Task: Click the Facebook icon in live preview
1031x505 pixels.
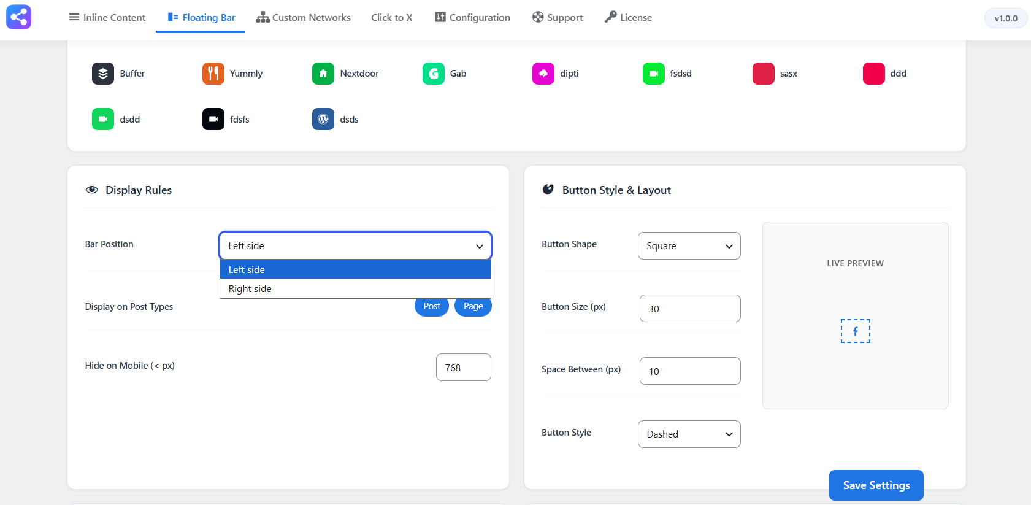Action: click(856, 331)
